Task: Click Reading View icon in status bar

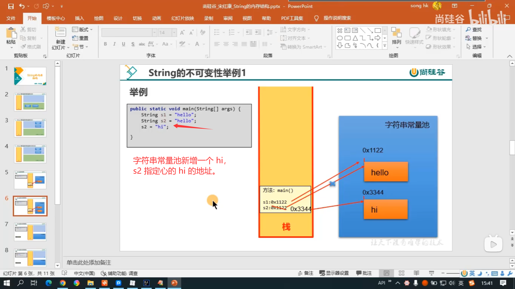Action: (416, 273)
